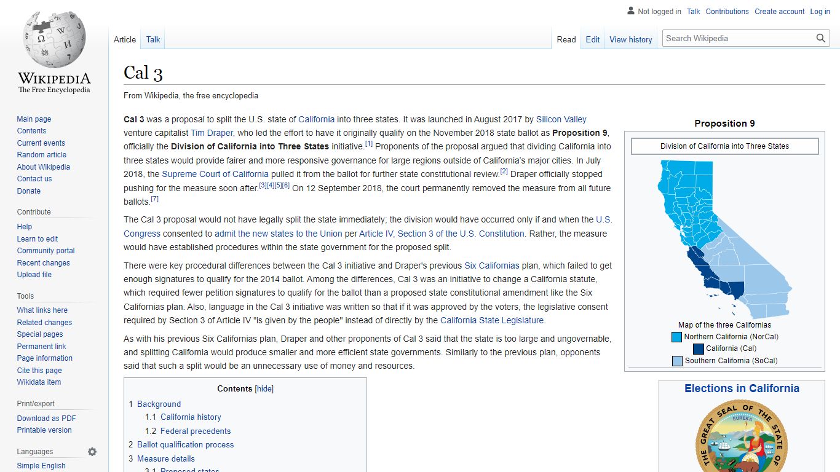The width and height of the screenshot is (840, 472).
Task: Jump to Measure details section
Action: [162, 458]
